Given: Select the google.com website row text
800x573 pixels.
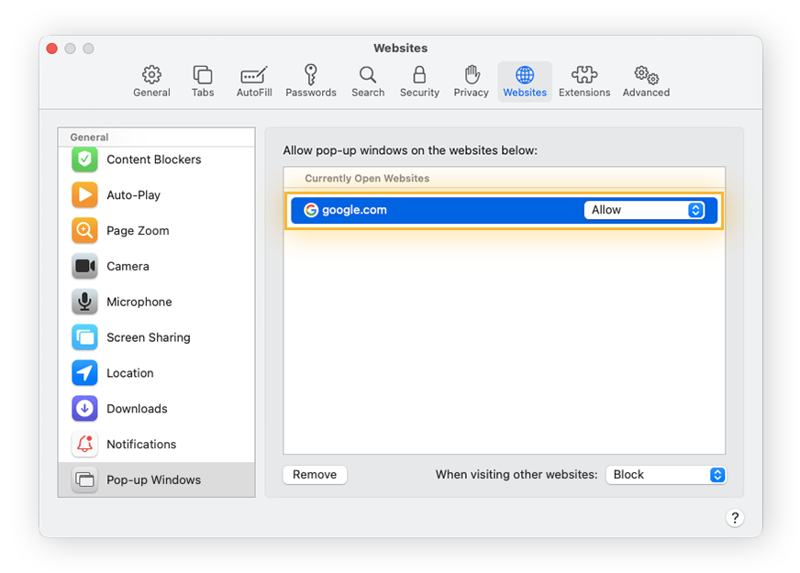Looking at the screenshot, I should pyautogui.click(x=354, y=210).
